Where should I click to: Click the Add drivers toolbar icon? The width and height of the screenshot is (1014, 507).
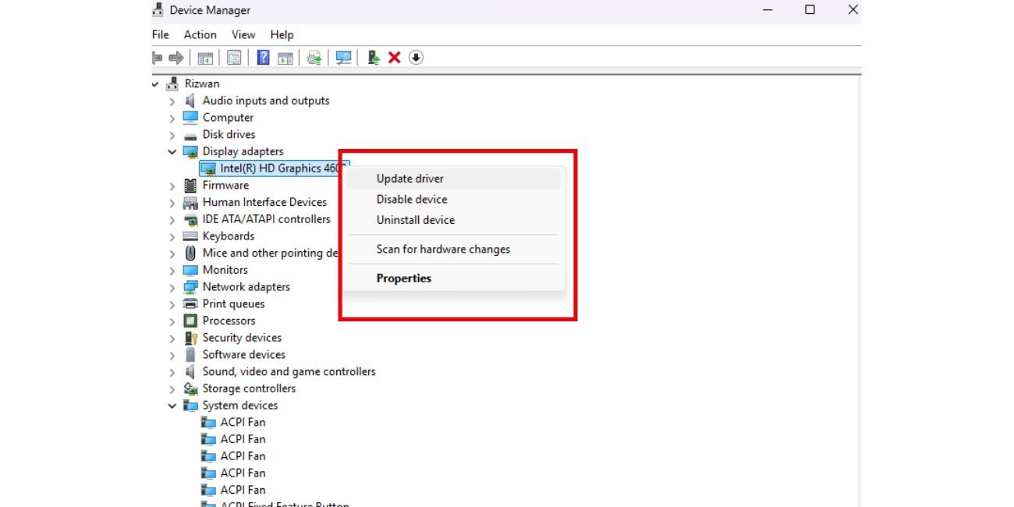(374, 58)
